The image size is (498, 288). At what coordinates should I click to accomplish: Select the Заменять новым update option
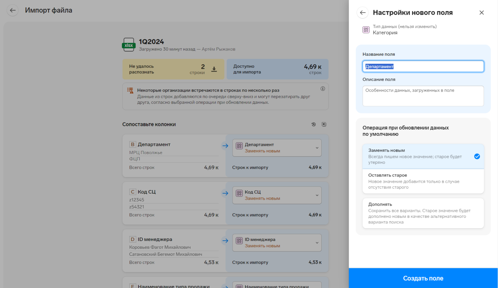coord(423,156)
